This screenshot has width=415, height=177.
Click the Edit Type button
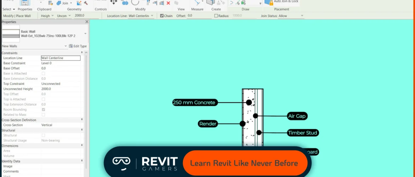(x=78, y=46)
